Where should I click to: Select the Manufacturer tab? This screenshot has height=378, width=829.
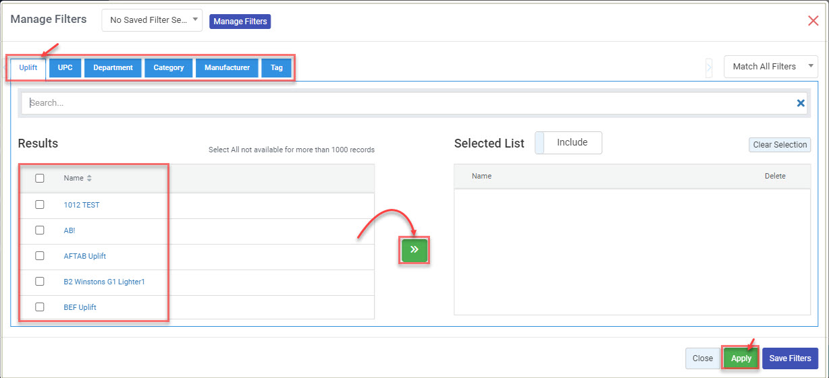pos(227,67)
